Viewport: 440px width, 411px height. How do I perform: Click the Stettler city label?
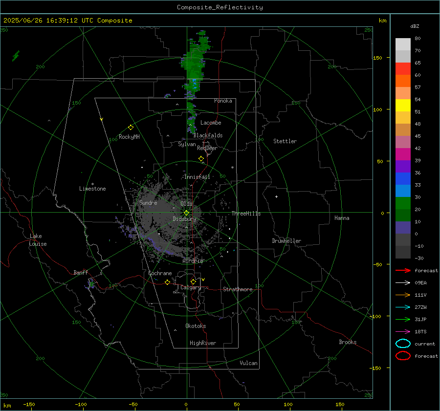(285, 141)
